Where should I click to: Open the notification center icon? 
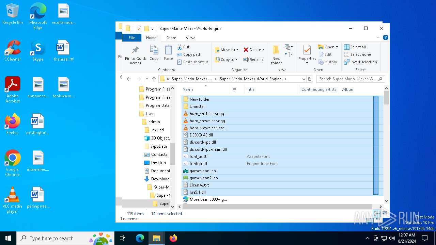coord(425,238)
